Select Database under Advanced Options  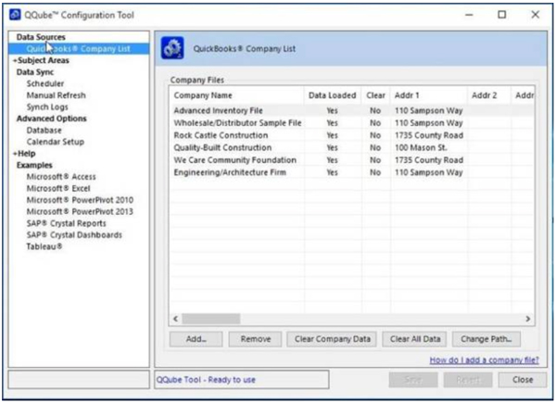tap(44, 131)
